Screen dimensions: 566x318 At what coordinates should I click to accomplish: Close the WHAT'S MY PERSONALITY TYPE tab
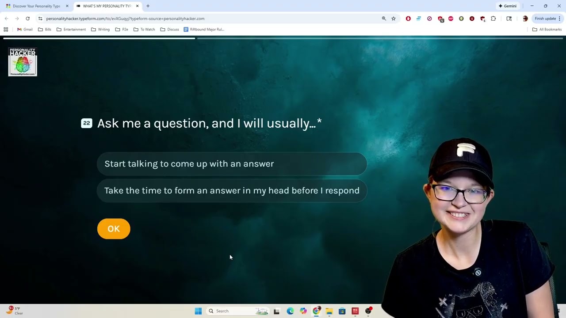138,6
